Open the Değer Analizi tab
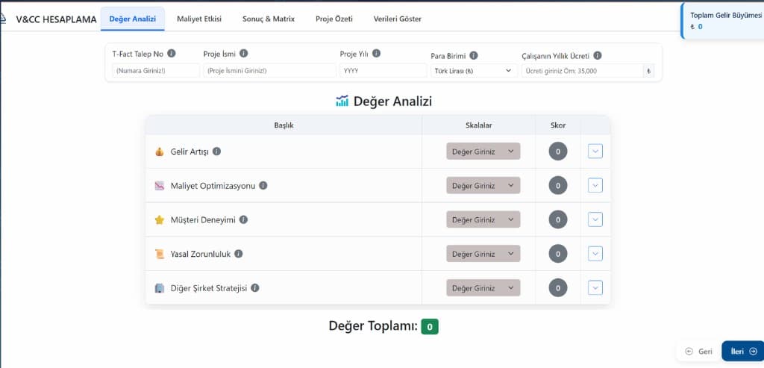Image resolution: width=764 pixels, height=368 pixels. tap(133, 19)
